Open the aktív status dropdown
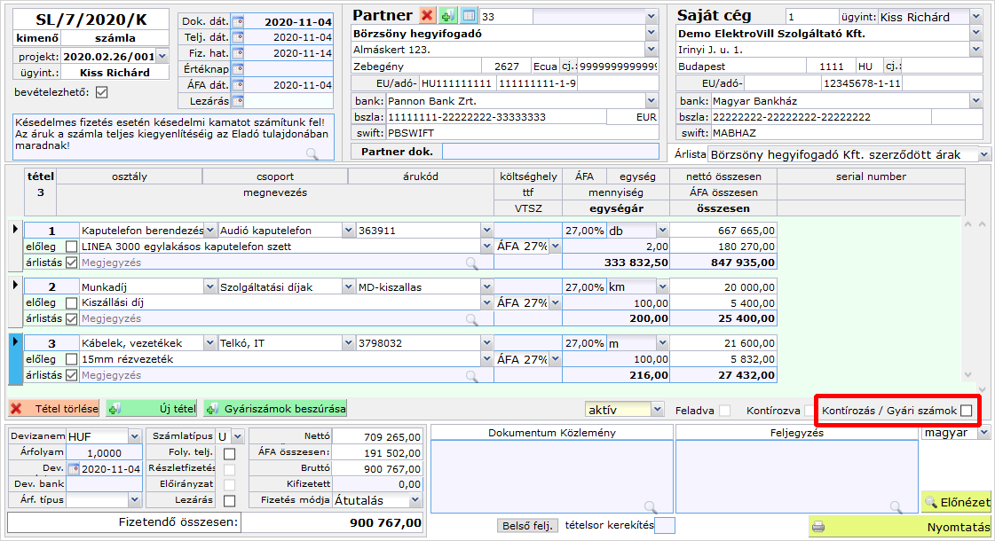The height and width of the screenshot is (541, 995). coord(657,410)
